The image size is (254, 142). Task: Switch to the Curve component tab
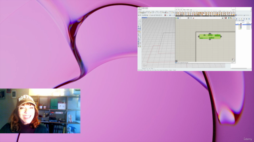click(x=188, y=11)
